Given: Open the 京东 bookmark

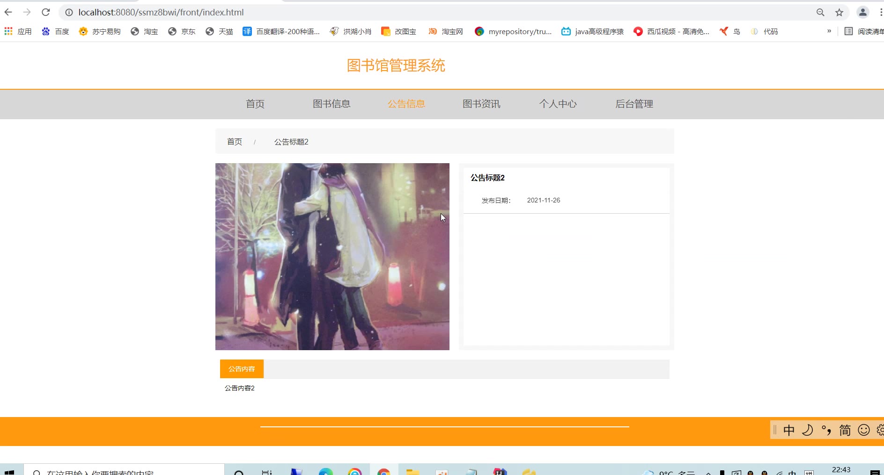Looking at the screenshot, I should click(182, 31).
